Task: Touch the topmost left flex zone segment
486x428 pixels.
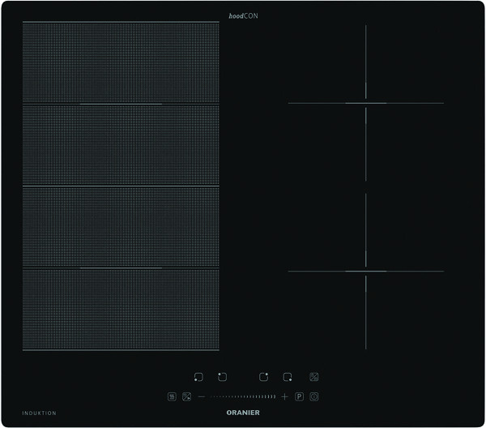Action: coord(121,62)
